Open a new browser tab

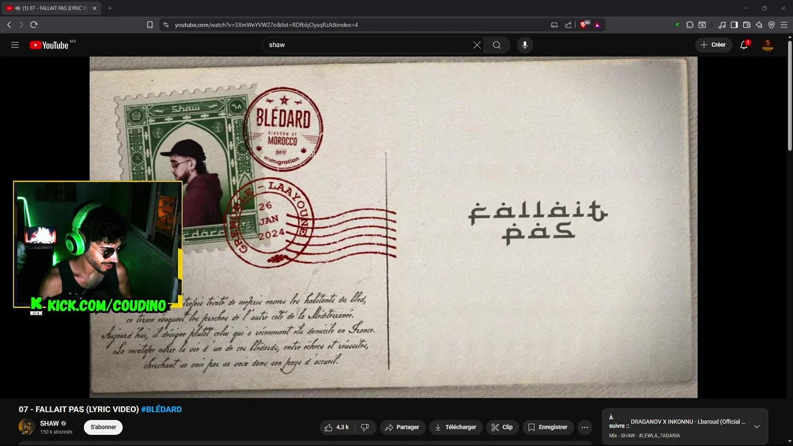coord(110,8)
